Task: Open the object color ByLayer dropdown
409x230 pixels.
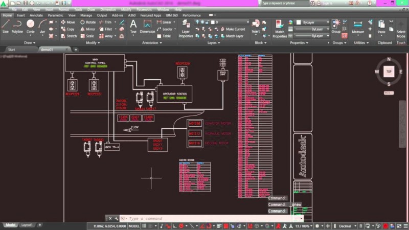Action: pyautogui.click(x=312, y=22)
